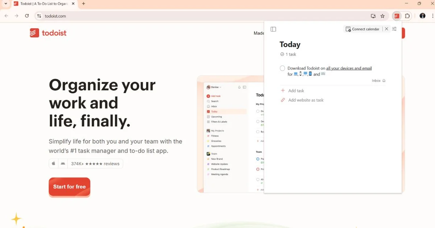The width and height of the screenshot is (435, 228).
Task: Open the Extensions puzzle-piece menu
Action: 407,16
